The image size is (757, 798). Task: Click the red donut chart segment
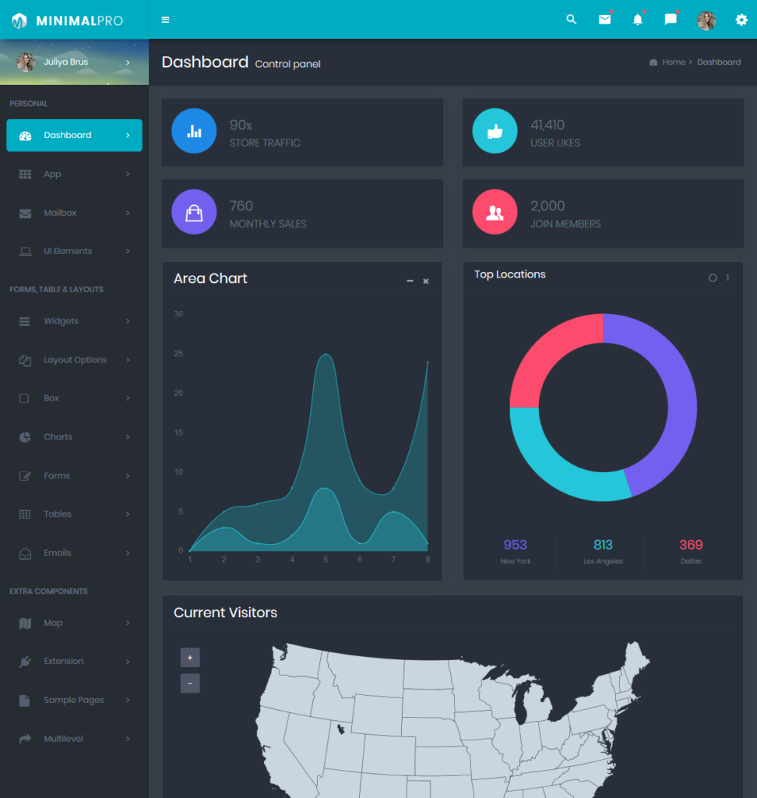[547, 351]
